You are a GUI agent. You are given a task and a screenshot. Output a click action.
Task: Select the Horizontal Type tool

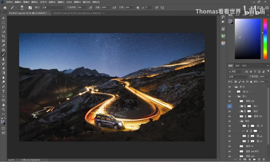pos(3,91)
